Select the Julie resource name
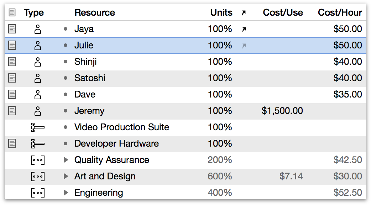The width and height of the screenshot is (371, 205). coord(84,45)
